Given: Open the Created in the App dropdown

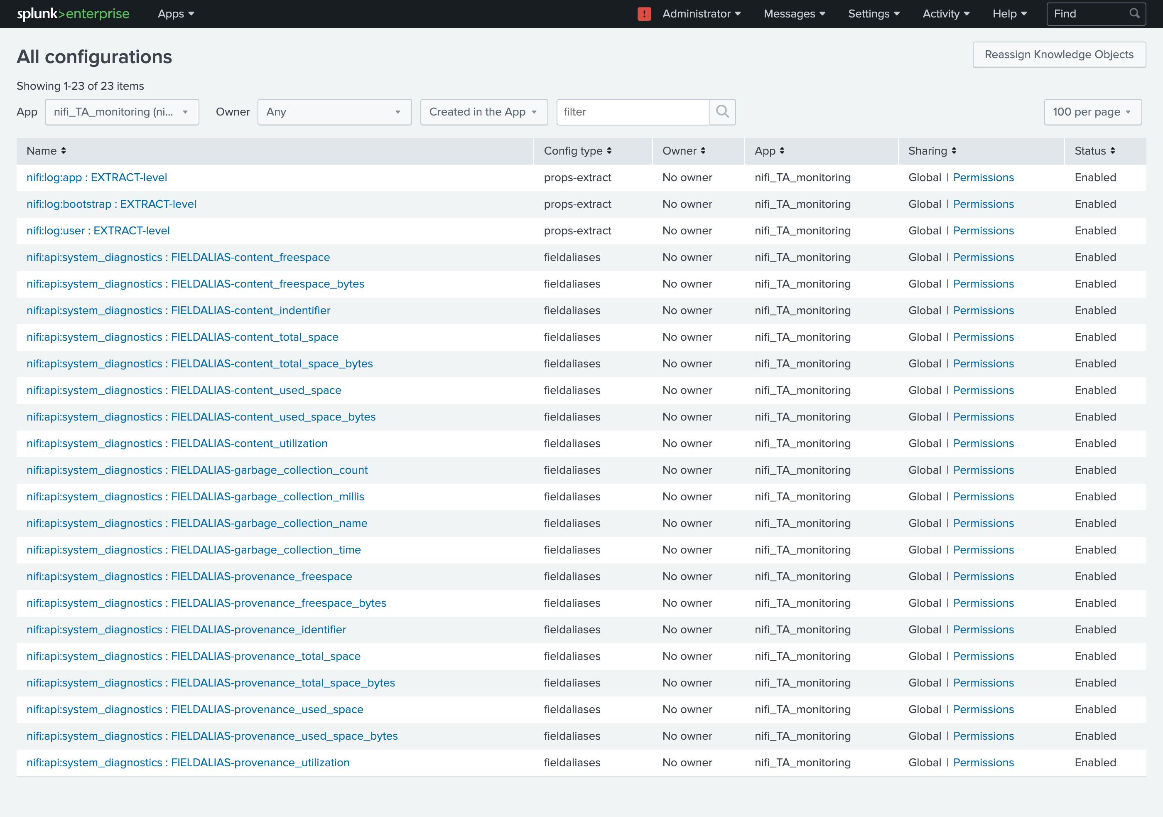Looking at the screenshot, I should (483, 112).
